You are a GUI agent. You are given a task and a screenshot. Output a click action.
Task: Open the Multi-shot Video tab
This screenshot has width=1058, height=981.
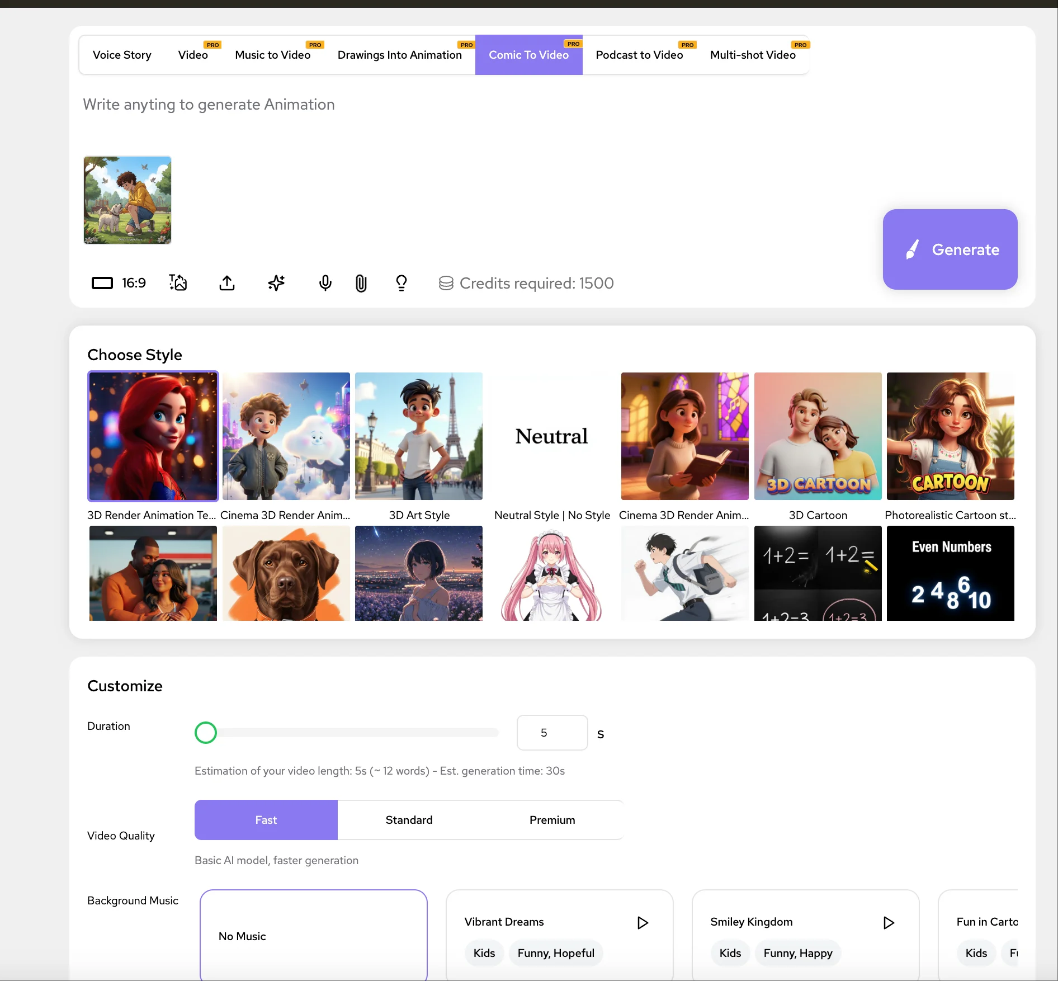(x=753, y=55)
